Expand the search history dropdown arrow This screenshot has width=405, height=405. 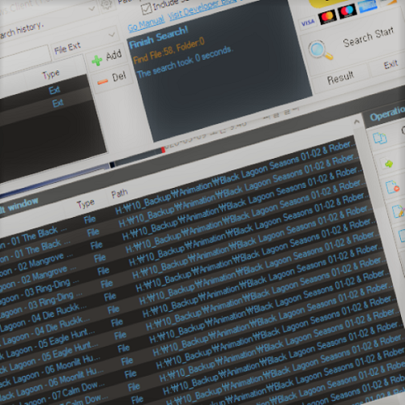(x=92, y=9)
